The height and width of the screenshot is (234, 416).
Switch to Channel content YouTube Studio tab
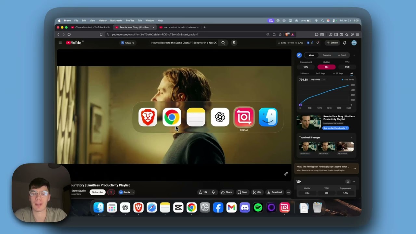(90, 27)
